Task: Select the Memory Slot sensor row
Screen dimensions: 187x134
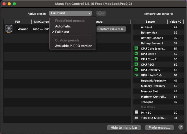Action: pyautogui.click(x=158, y=91)
